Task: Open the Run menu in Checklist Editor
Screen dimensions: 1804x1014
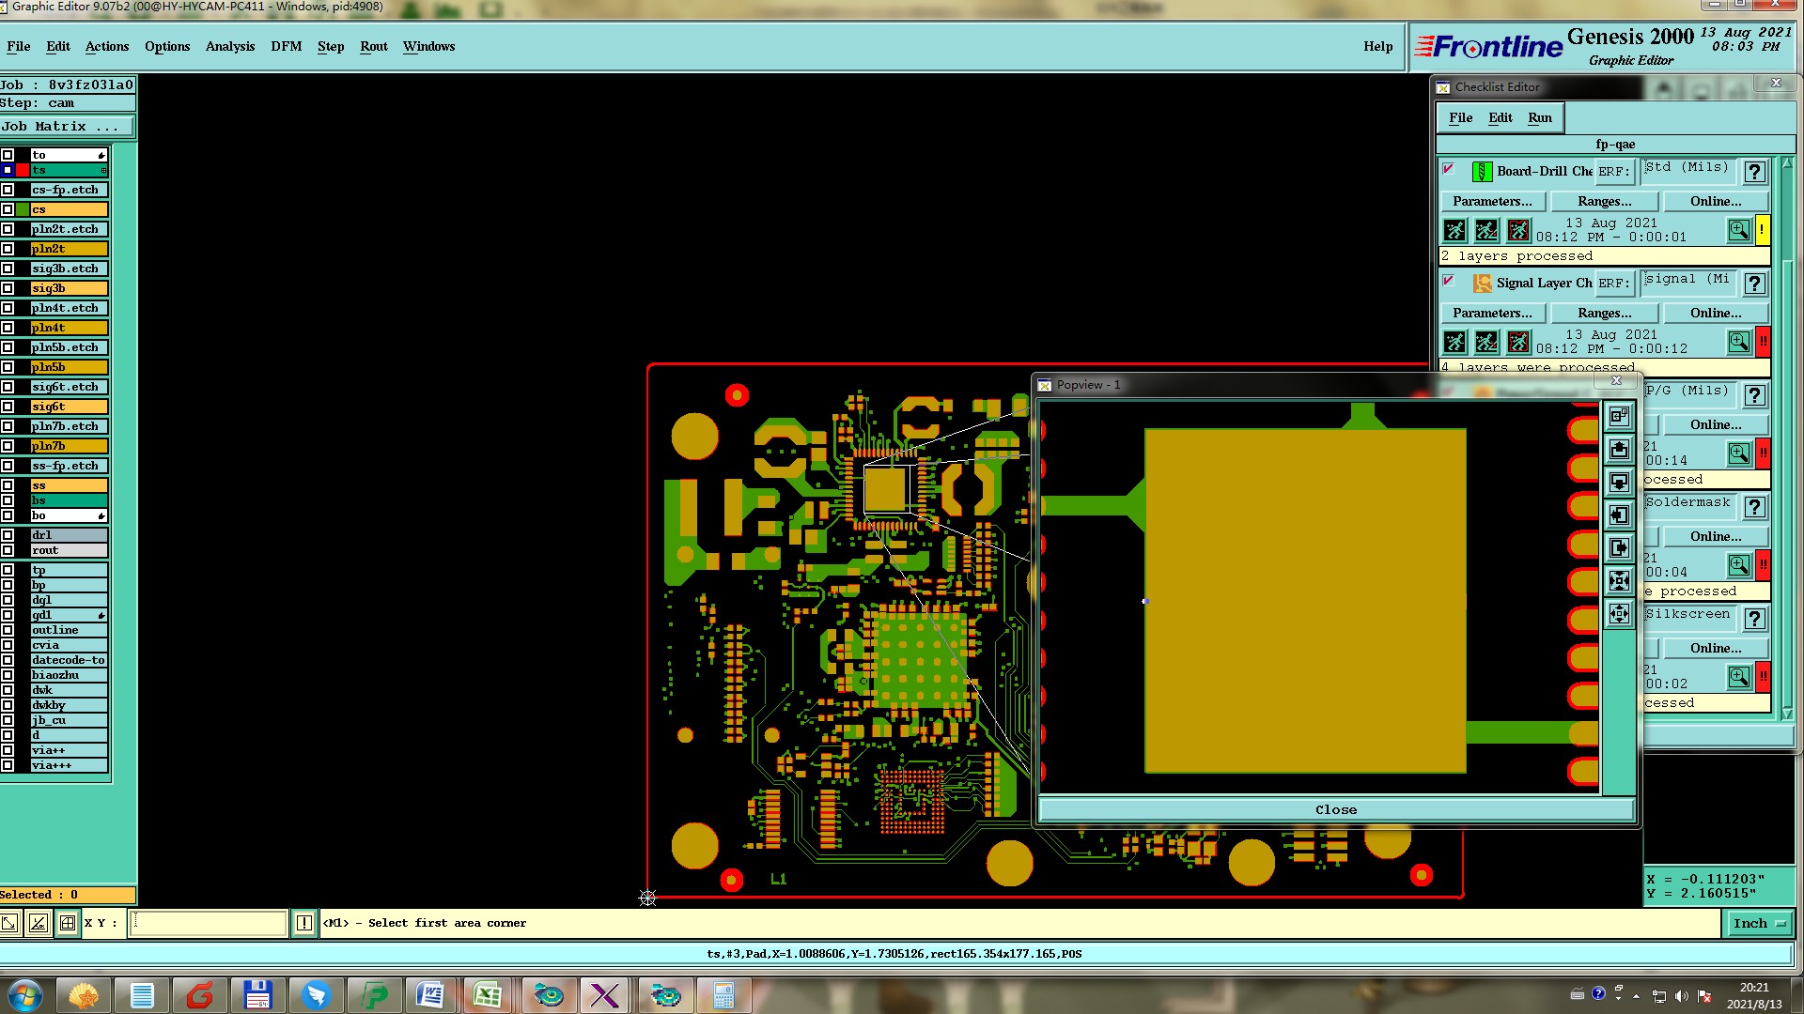Action: [x=1539, y=118]
